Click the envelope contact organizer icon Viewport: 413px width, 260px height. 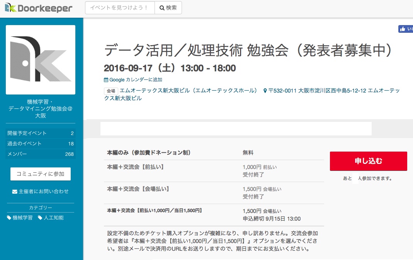tap(15, 192)
